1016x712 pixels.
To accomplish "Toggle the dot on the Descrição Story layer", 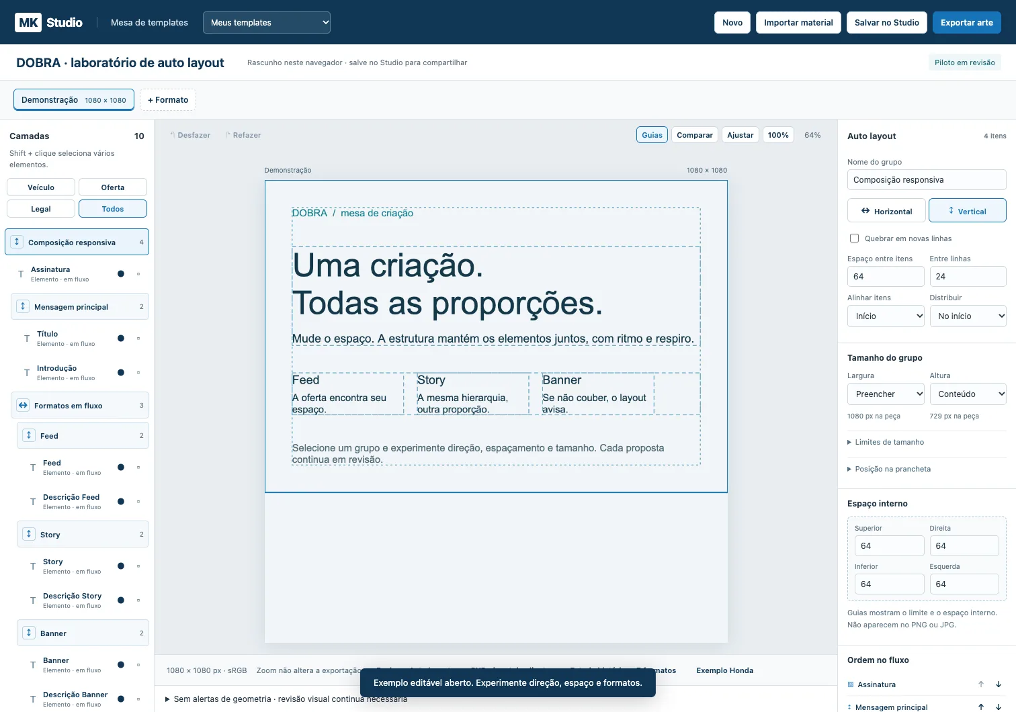I will click(121, 600).
